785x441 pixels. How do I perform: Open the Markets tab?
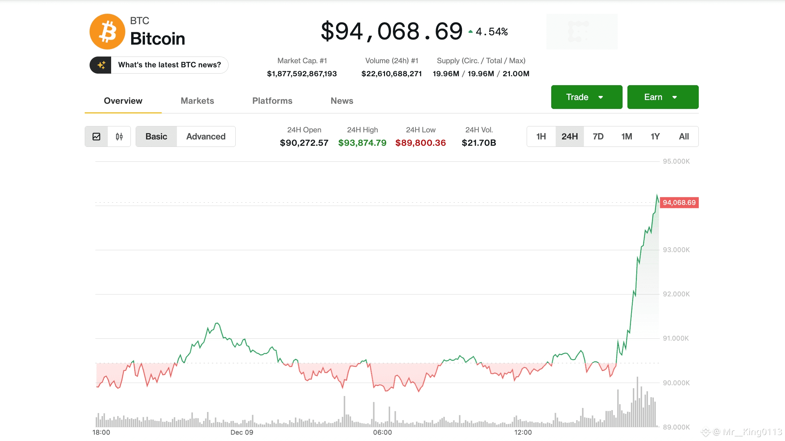pyautogui.click(x=197, y=101)
